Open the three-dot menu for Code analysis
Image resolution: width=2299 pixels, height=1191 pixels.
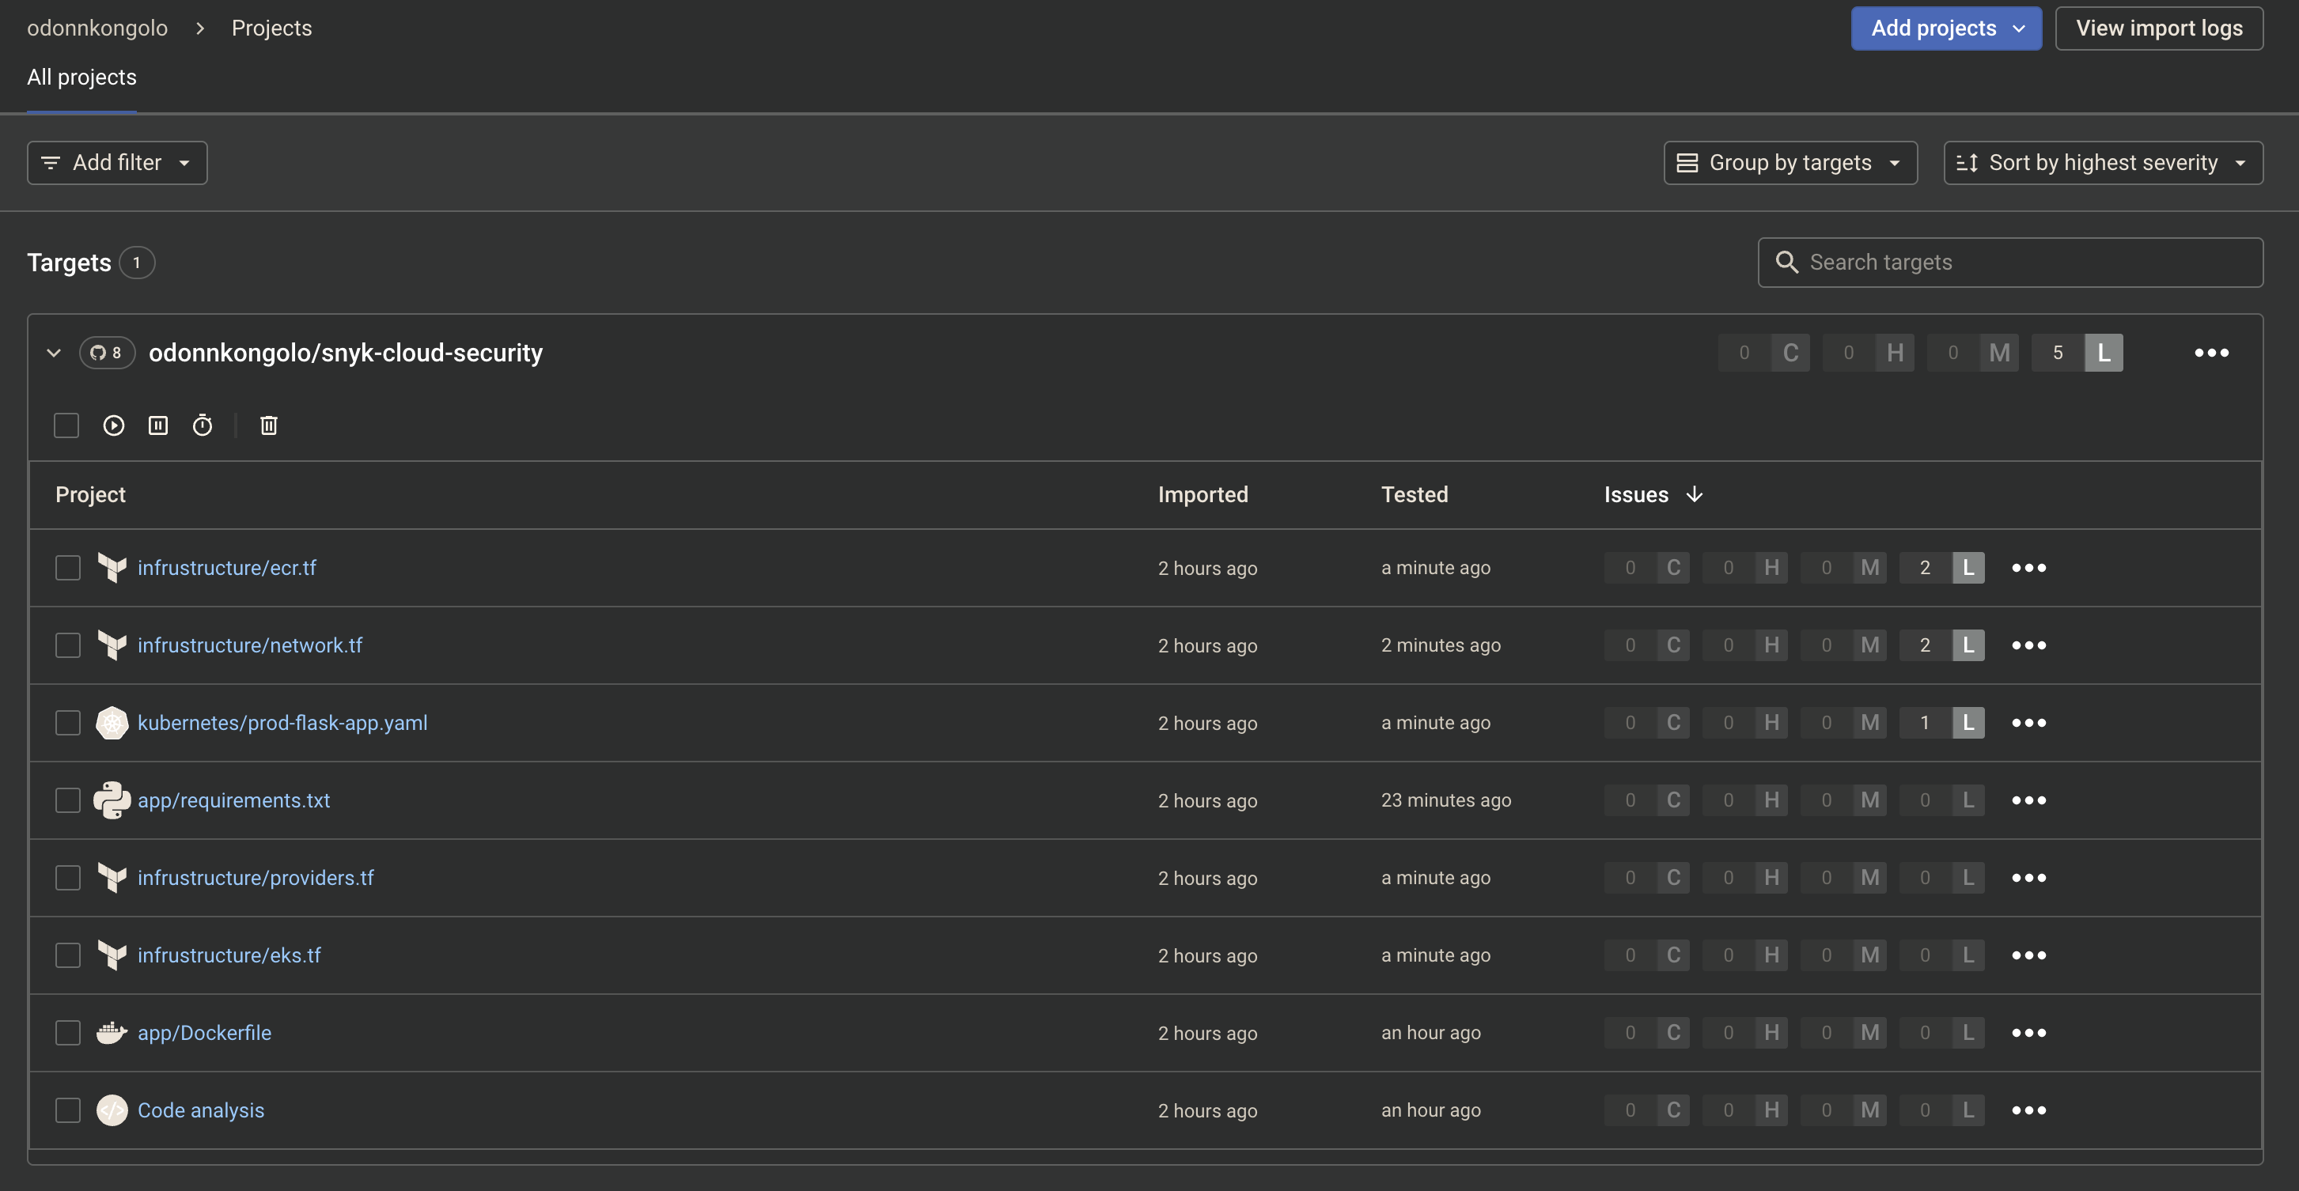pos(2028,1110)
